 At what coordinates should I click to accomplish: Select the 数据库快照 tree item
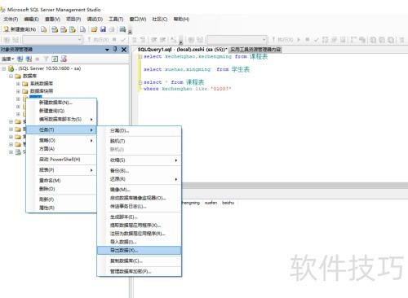[x=42, y=91]
